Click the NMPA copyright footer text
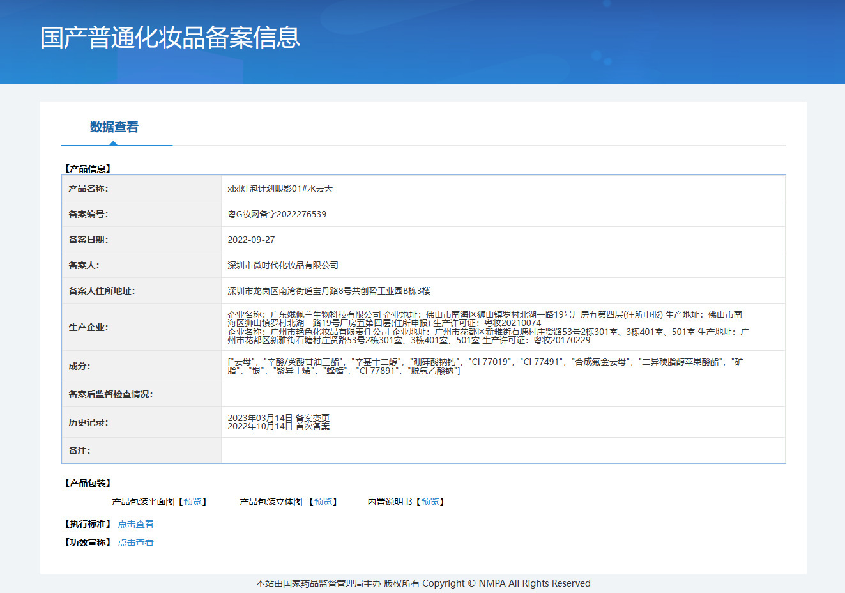 coord(423,583)
